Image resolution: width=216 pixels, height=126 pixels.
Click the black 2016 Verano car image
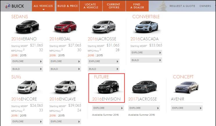(x=27, y=26)
